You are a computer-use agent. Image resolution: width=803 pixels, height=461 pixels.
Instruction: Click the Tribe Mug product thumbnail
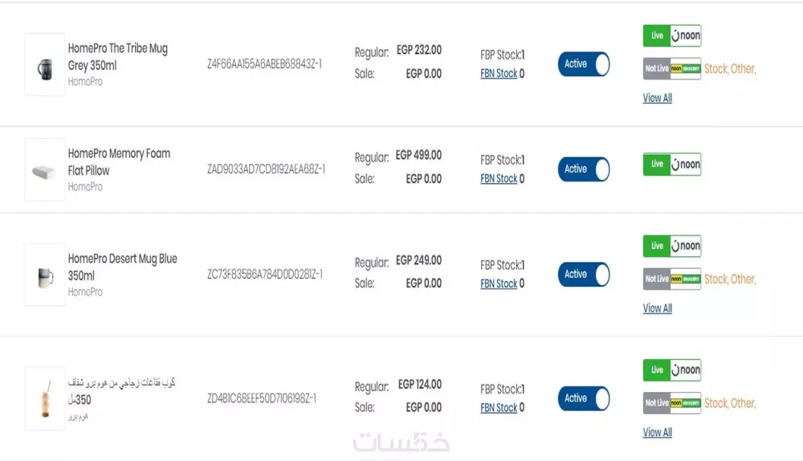(44, 65)
